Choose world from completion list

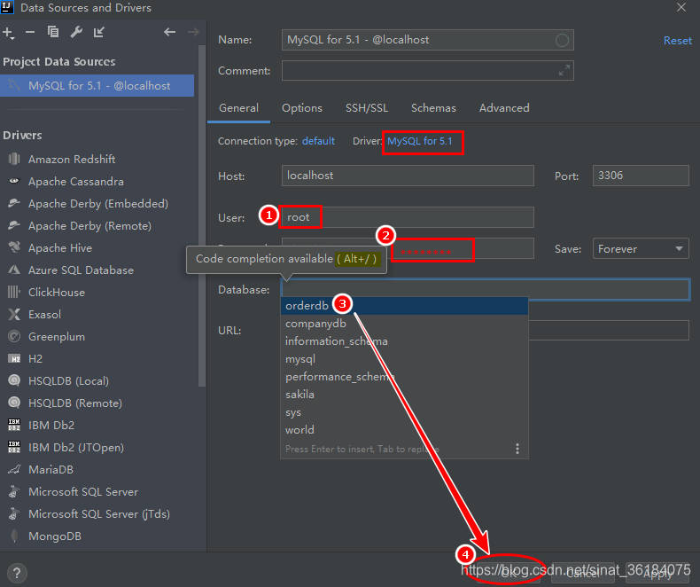(404, 430)
